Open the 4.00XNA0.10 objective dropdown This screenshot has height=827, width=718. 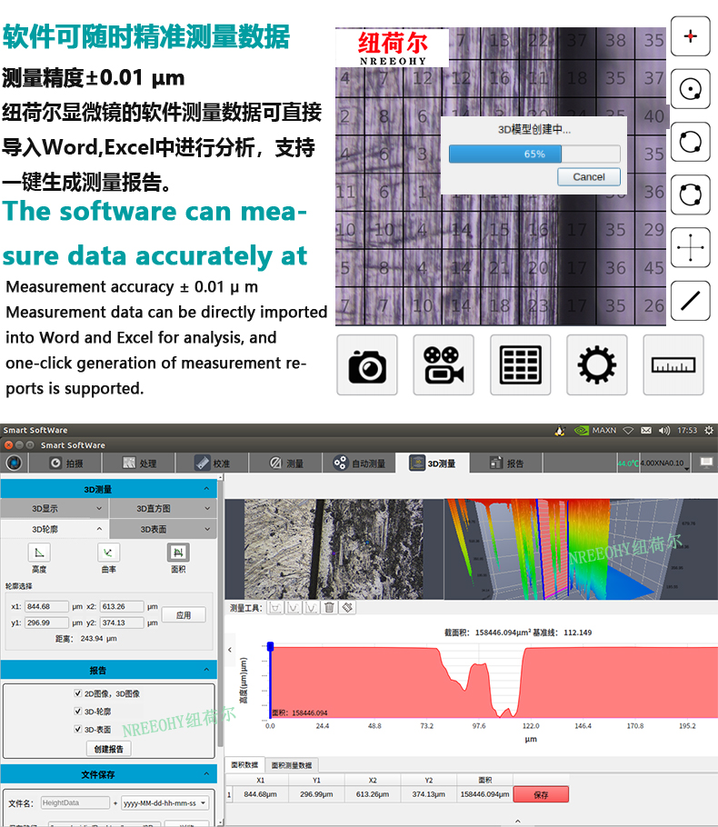[x=664, y=463]
